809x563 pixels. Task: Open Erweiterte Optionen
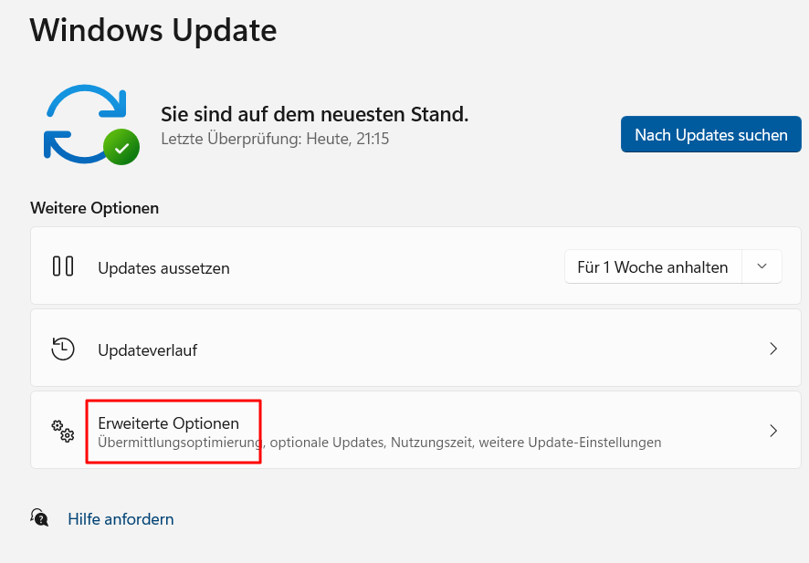[415, 430]
